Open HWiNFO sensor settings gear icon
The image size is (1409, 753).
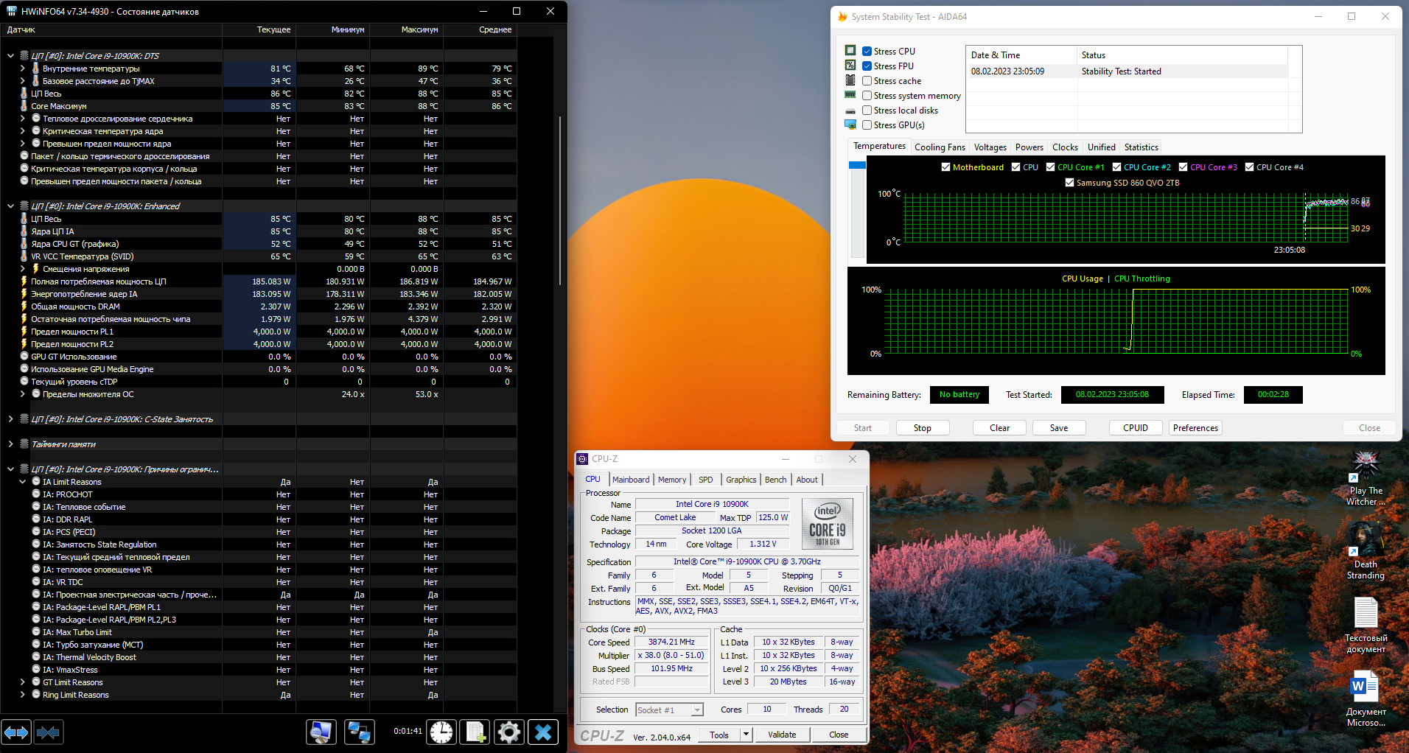[508, 732]
